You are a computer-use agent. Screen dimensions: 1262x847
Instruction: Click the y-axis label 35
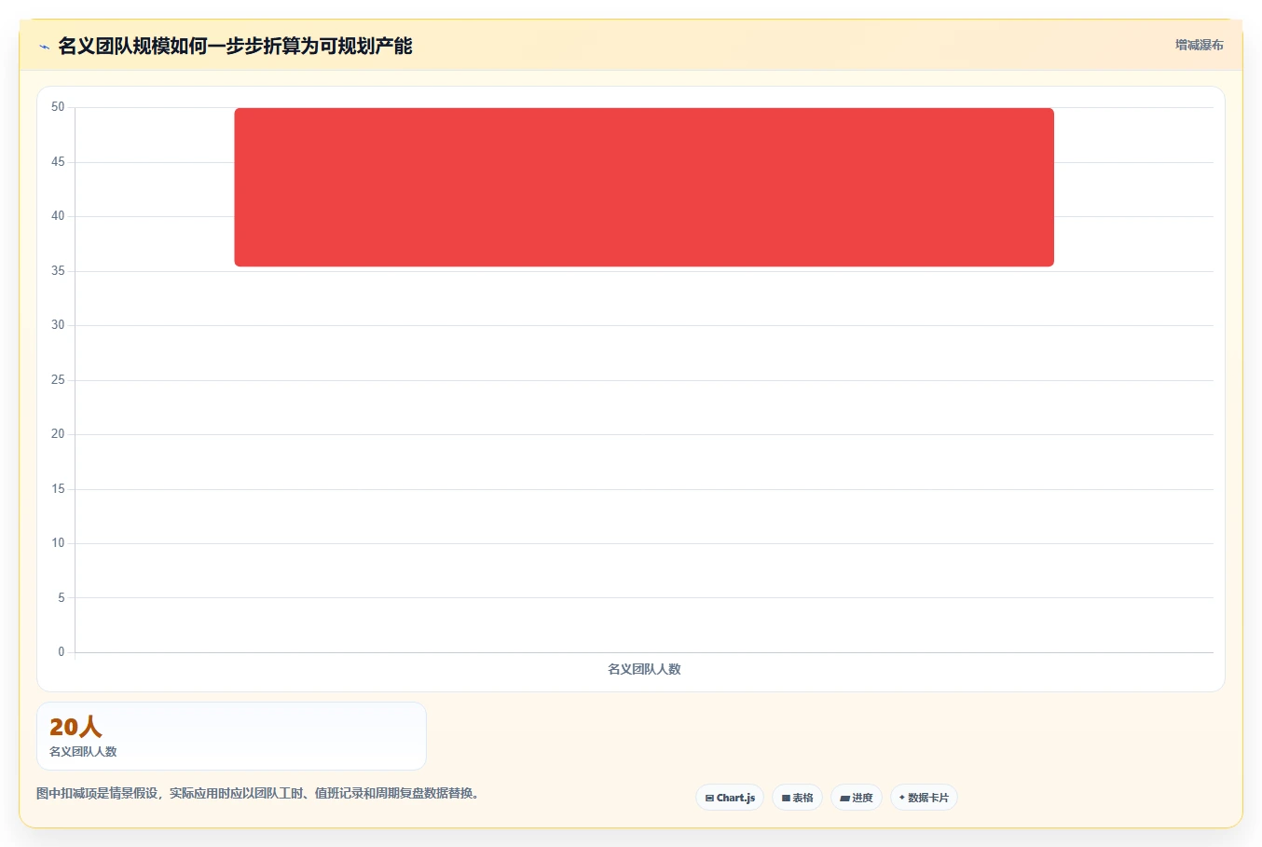point(58,271)
